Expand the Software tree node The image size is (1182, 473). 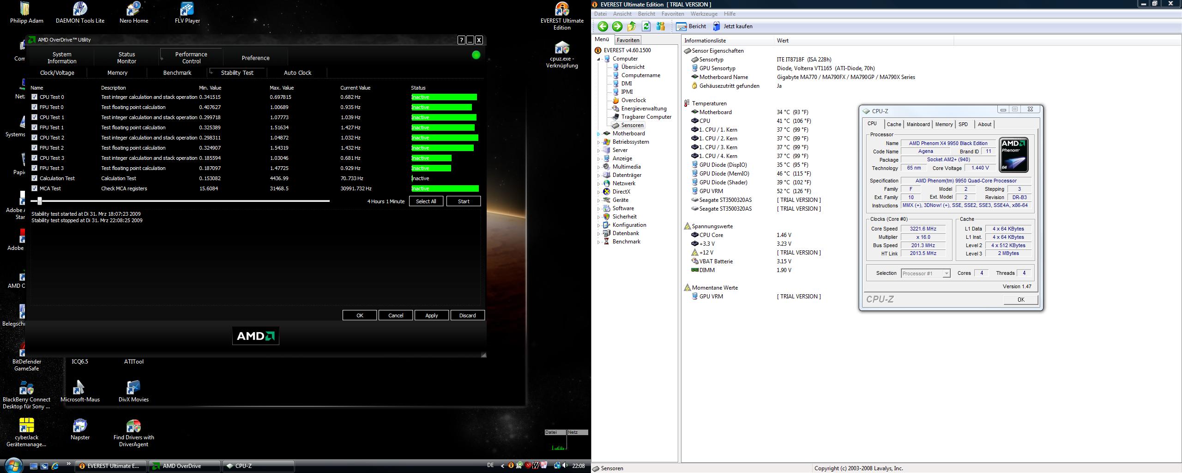pyautogui.click(x=599, y=209)
